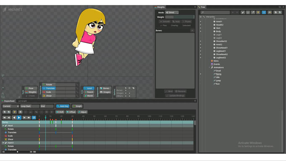Screen dimensions: 286x161
Task: Click the dopesheet vertical scrollbar
Action: [195, 123]
